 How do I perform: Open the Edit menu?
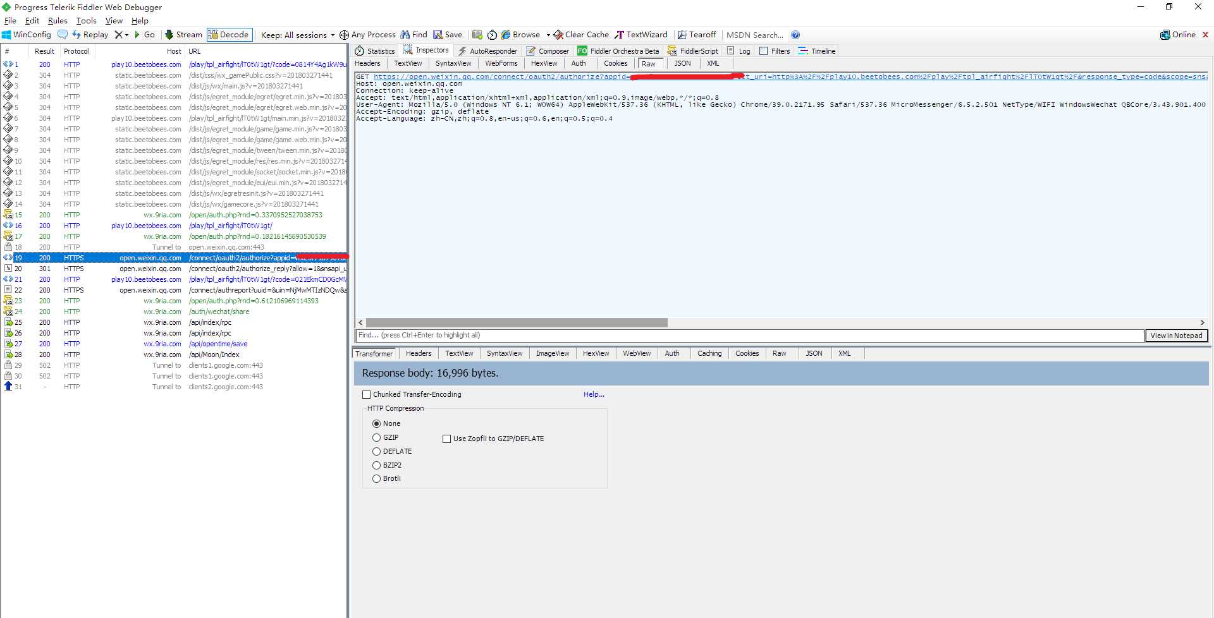point(32,20)
